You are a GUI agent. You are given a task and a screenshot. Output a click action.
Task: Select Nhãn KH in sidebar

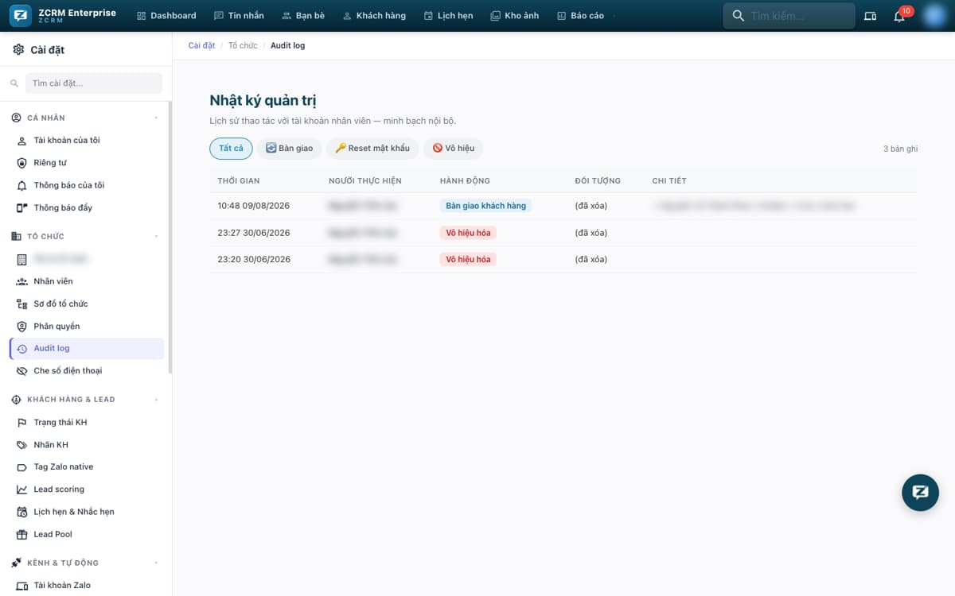point(87,444)
